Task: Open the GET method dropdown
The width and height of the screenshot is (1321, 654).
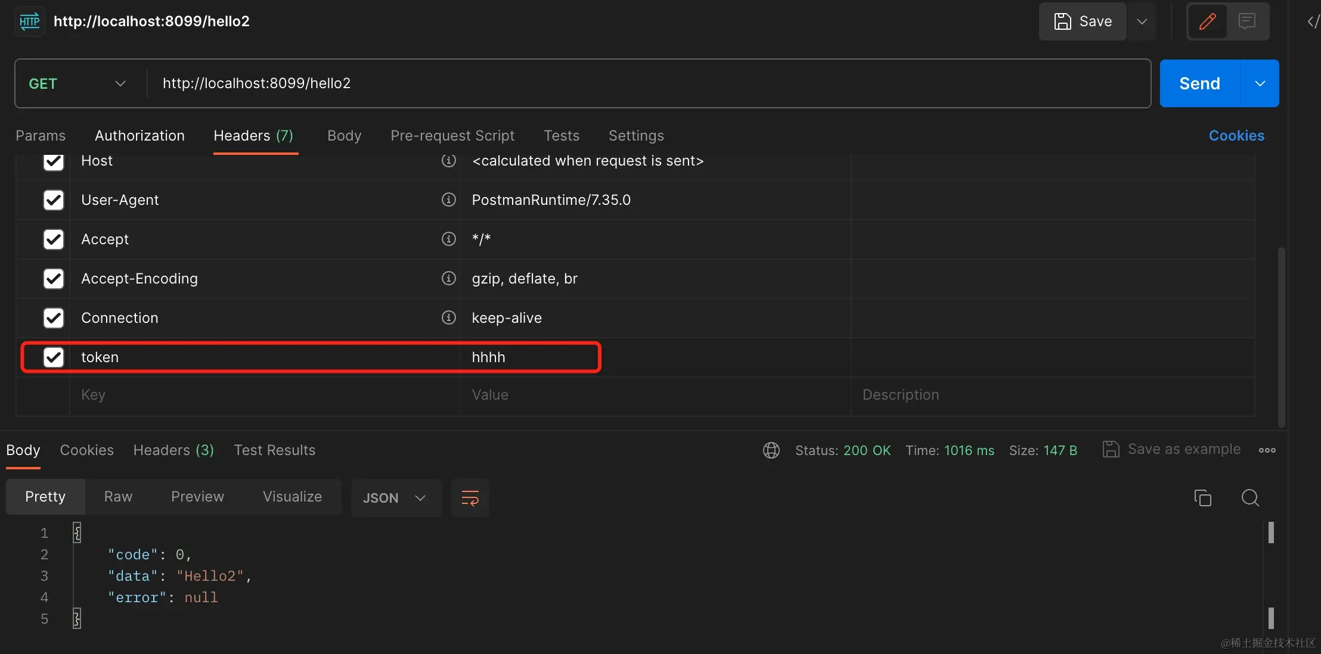Action: point(77,83)
